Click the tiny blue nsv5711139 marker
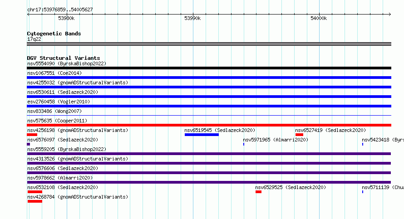Image resolution: width=404 pixels, height=219 pixels. tap(363, 192)
